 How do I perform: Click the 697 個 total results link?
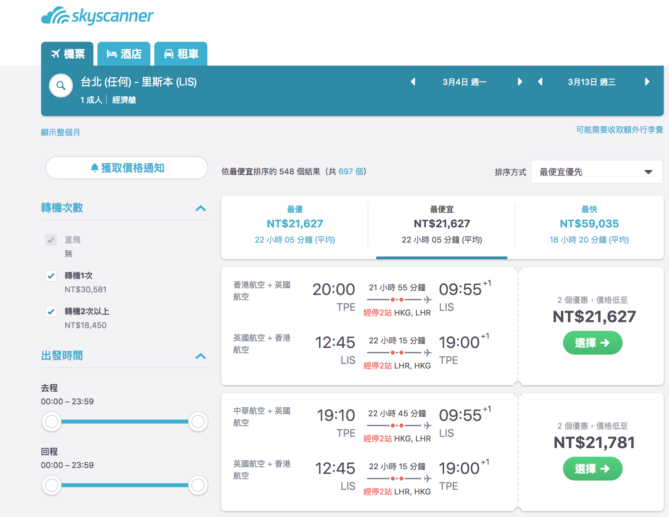pyautogui.click(x=351, y=171)
